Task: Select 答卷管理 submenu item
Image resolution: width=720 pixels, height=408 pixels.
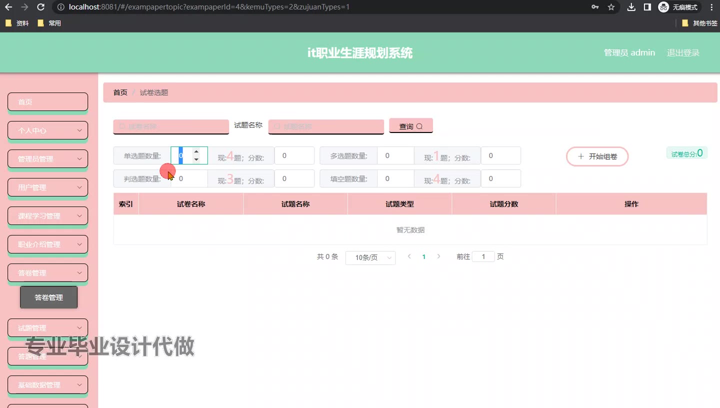Action: (x=48, y=297)
